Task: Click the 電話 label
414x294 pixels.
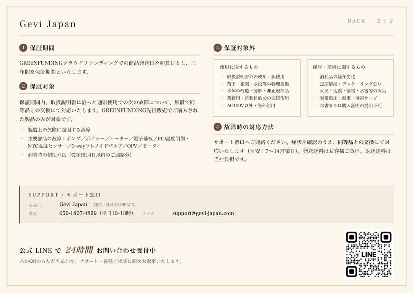Action: click(33, 214)
